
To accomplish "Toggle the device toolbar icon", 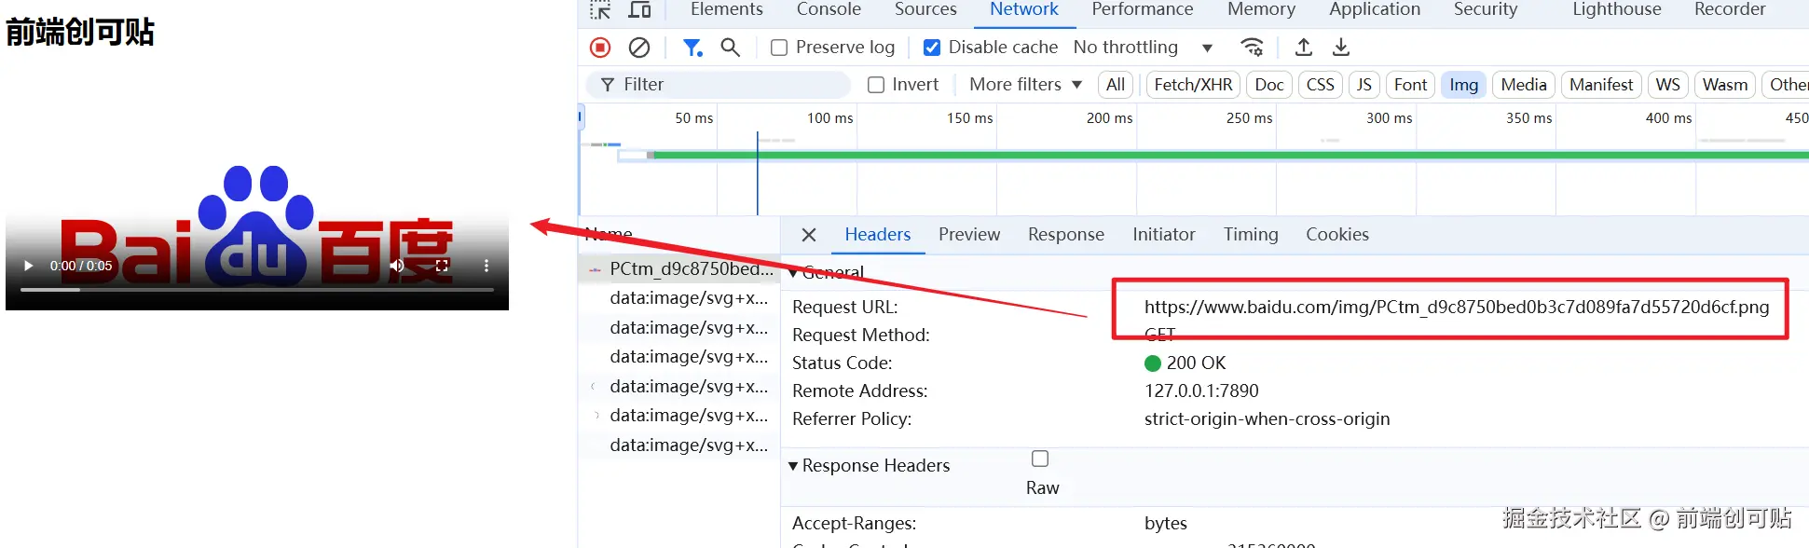I will click(639, 9).
